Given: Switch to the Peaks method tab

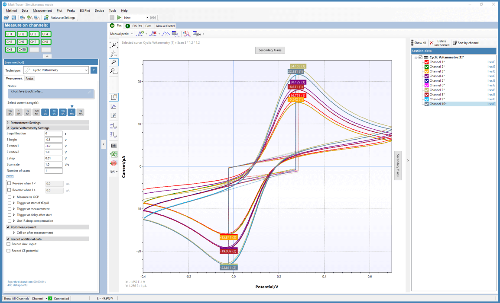Looking at the screenshot, I should tap(29, 79).
